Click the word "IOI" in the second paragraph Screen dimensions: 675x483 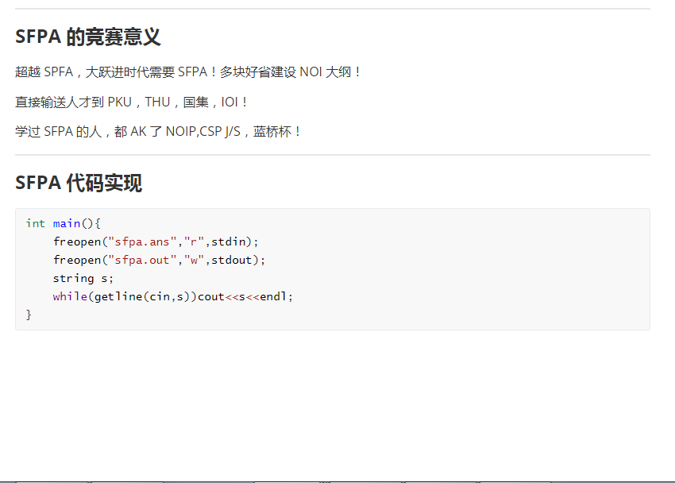(x=229, y=102)
